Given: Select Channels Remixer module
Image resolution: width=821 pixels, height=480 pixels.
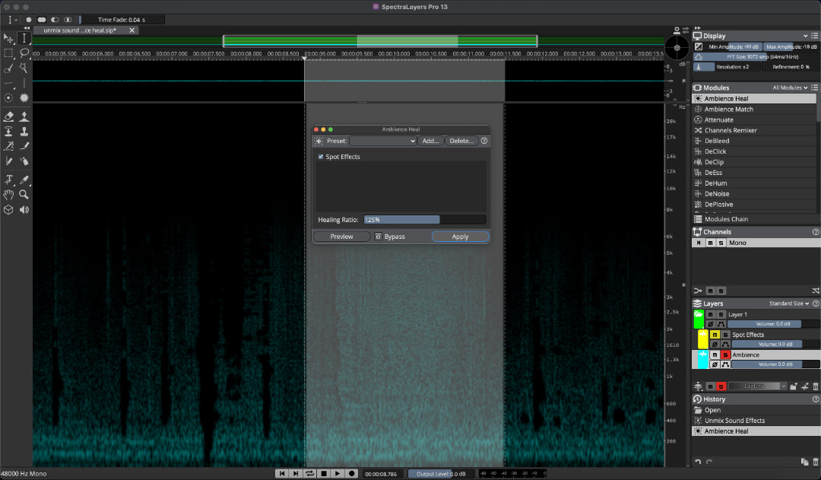Looking at the screenshot, I should tap(754, 130).
